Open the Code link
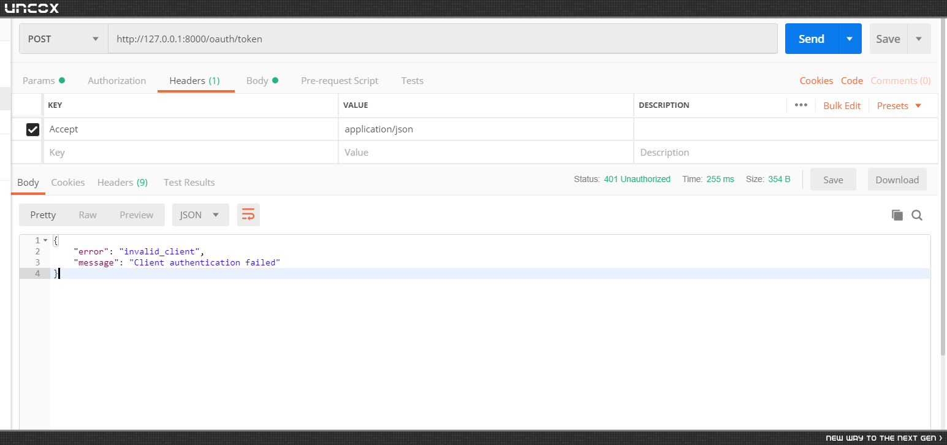The width and height of the screenshot is (947, 445). [851, 80]
